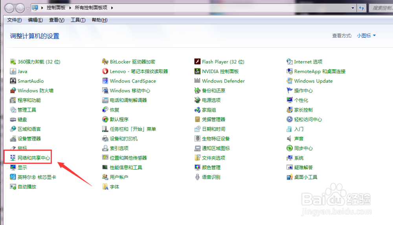Open the 网络和共享中心 icon
This screenshot has width=393, height=225.
(13, 158)
